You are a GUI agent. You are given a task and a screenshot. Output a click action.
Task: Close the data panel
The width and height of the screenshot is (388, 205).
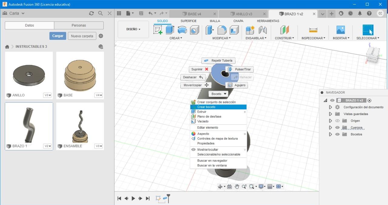(x=110, y=13)
